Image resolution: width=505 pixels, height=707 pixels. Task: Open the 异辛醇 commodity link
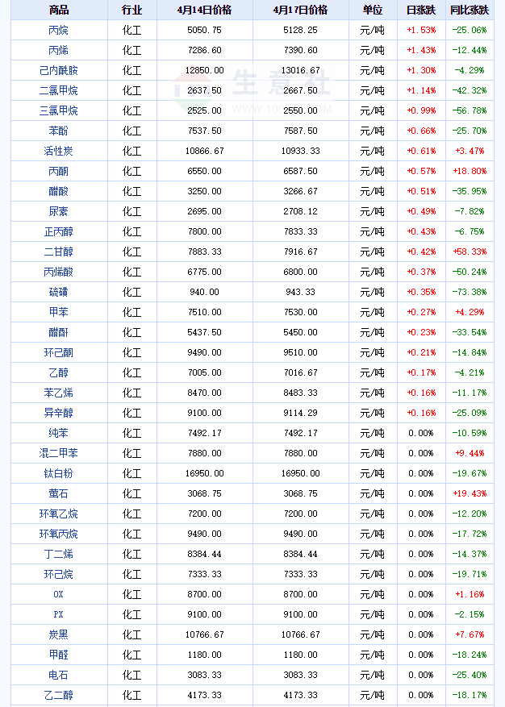[59, 413]
